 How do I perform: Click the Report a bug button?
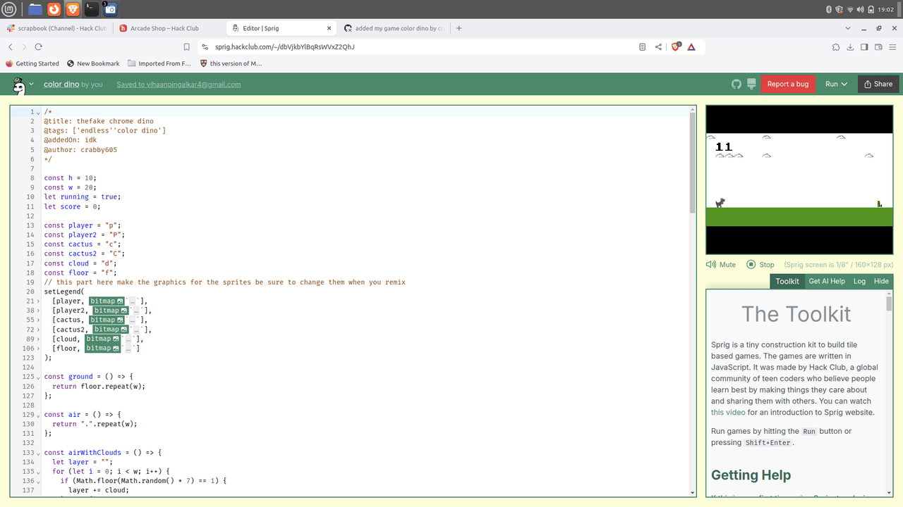(787, 84)
